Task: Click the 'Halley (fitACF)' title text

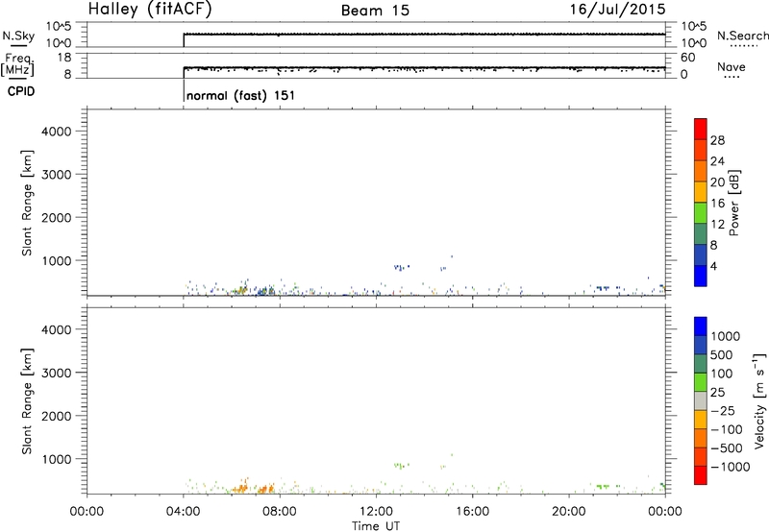Action: click(150, 10)
